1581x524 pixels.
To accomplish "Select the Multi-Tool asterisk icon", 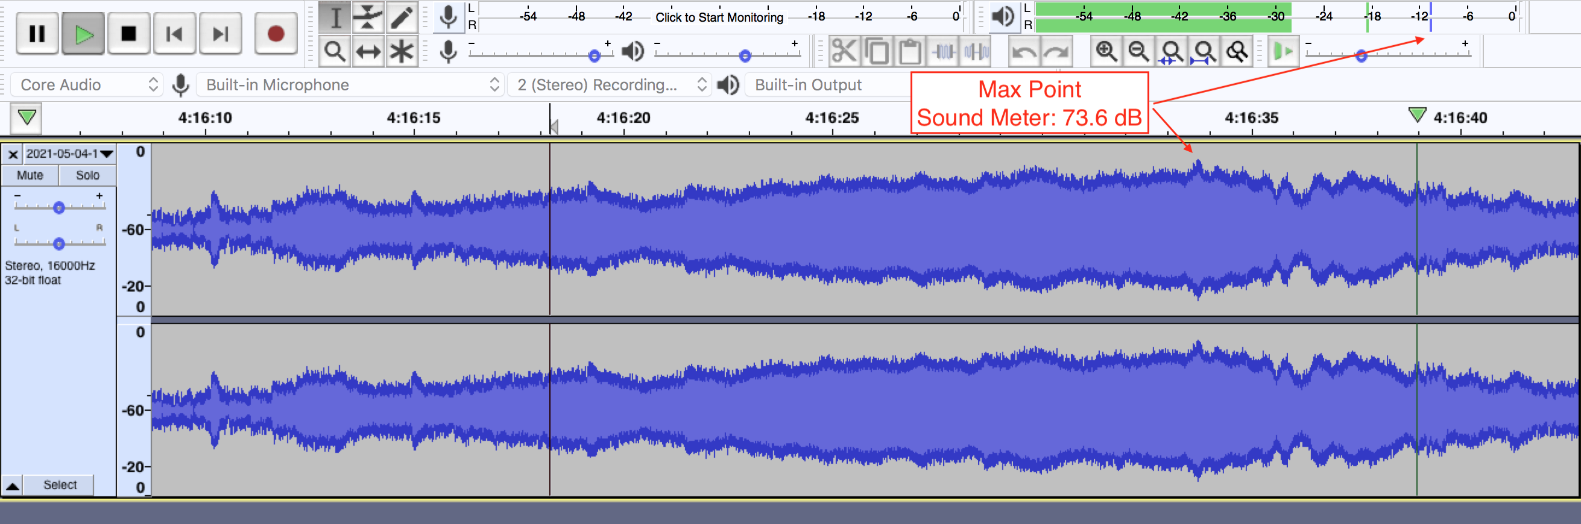I will pos(402,51).
